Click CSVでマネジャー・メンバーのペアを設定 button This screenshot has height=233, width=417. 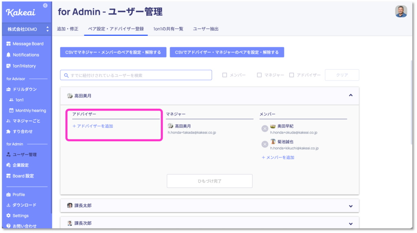tap(113, 52)
